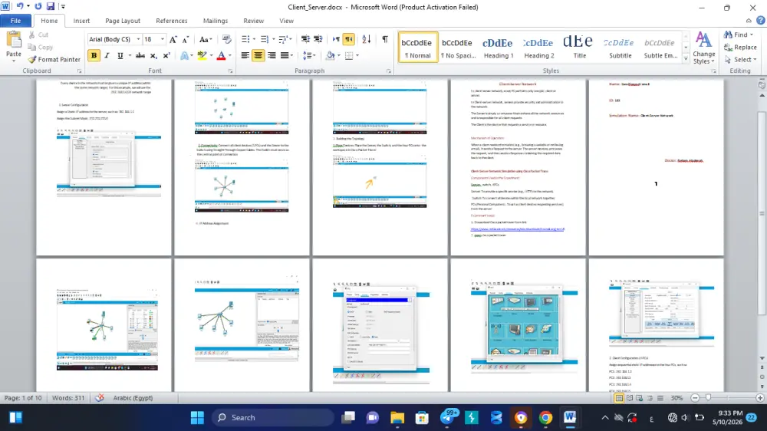Open the line spacing dropdown
The height and width of the screenshot is (431, 767).
pos(308,55)
